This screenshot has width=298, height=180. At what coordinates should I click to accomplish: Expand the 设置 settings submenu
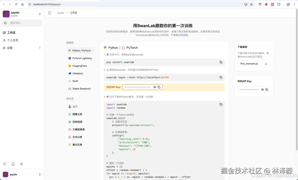[40, 48]
